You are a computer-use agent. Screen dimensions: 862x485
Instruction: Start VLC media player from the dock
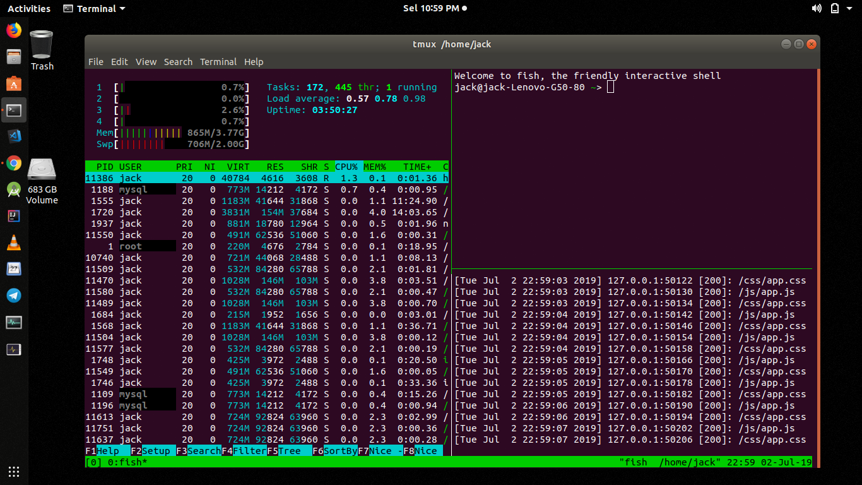[x=13, y=242]
